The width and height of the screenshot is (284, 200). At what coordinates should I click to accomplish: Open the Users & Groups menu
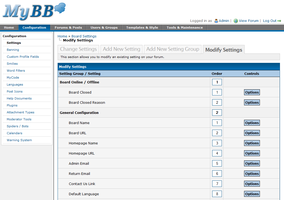(x=104, y=27)
